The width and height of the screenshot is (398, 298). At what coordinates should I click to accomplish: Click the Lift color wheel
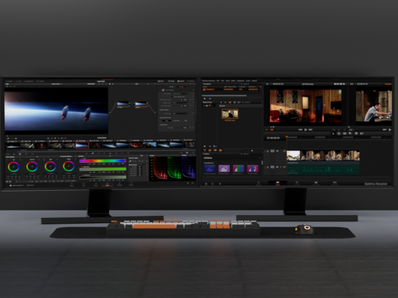tap(13, 167)
